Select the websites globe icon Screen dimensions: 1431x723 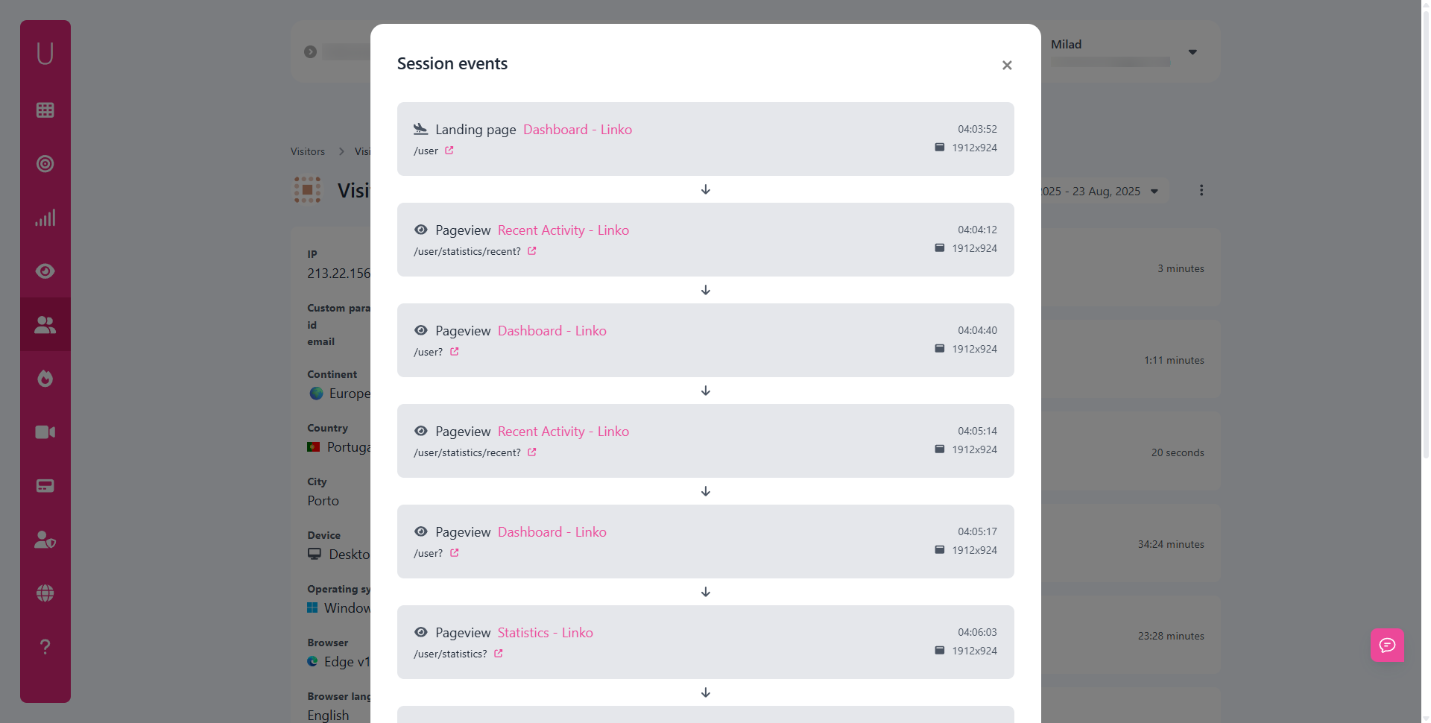coord(45,593)
